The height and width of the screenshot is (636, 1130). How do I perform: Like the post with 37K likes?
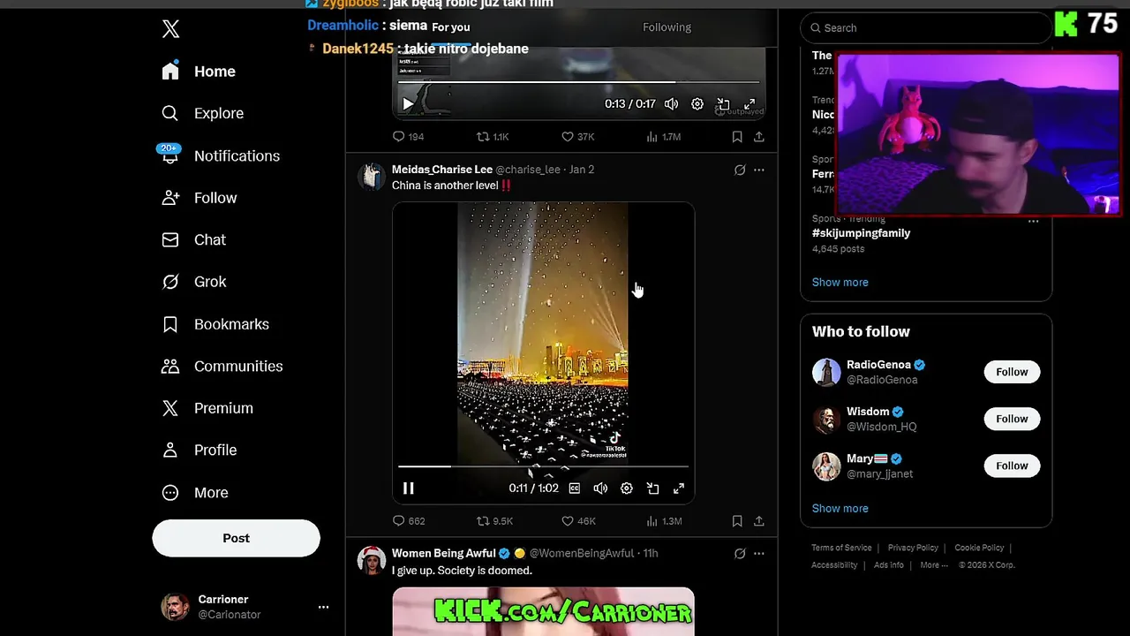(577, 137)
